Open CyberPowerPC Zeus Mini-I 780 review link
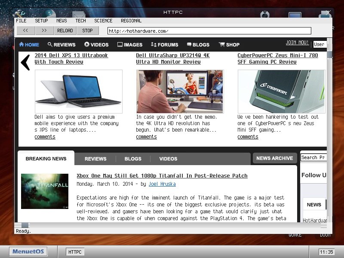344x258 pixels. coord(277,58)
